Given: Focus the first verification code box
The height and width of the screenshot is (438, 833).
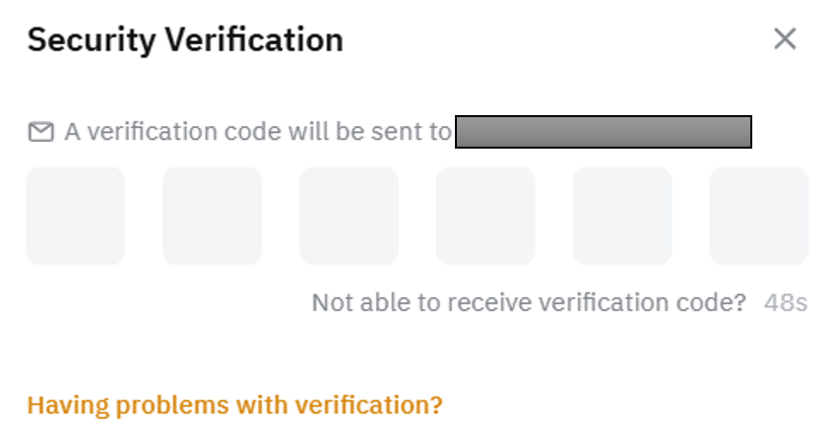Looking at the screenshot, I should click(x=76, y=216).
